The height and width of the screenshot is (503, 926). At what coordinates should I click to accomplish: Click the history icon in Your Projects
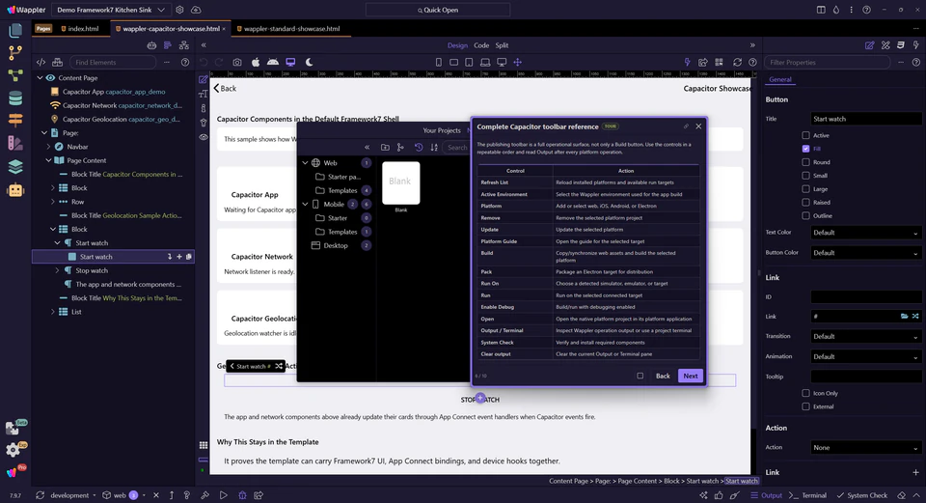coord(419,147)
